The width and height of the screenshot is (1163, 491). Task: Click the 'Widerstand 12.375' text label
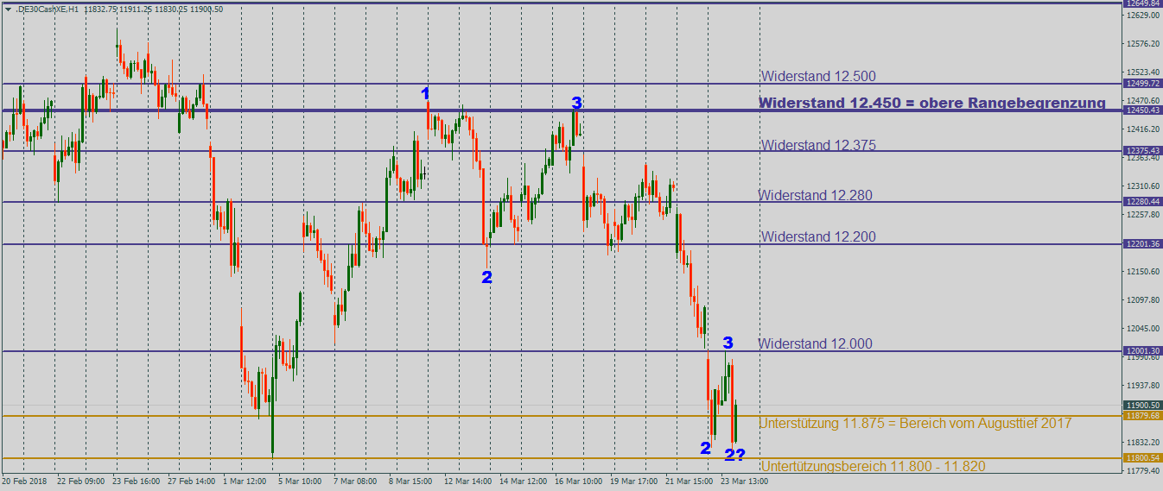click(x=818, y=145)
